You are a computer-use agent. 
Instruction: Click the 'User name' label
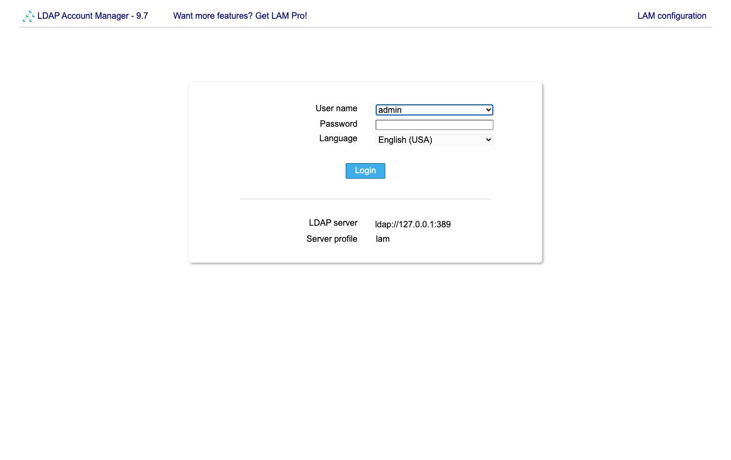tap(337, 109)
